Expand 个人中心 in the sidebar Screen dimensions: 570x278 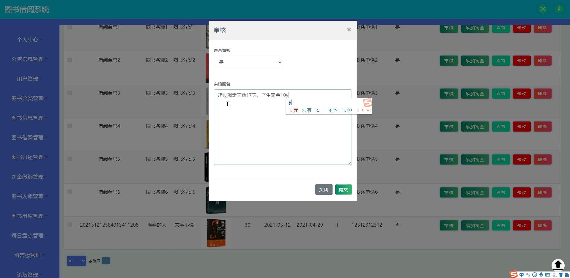30,40
